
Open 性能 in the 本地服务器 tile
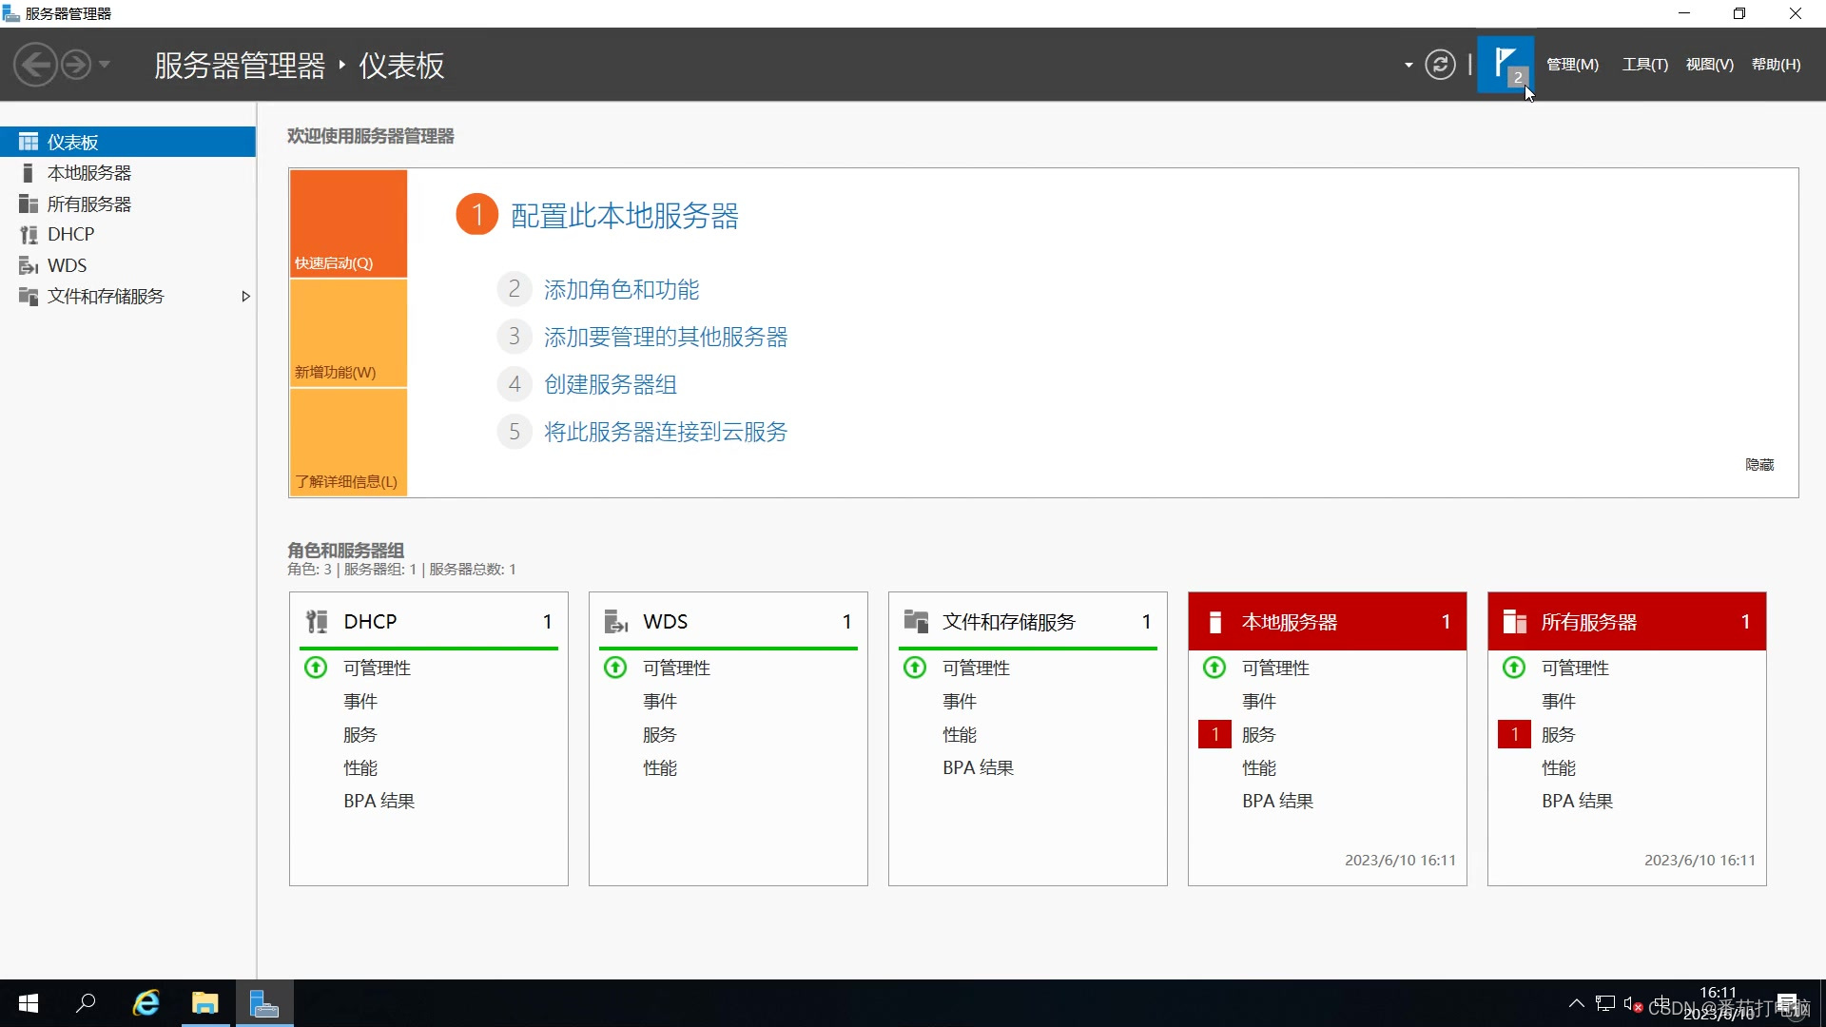(1259, 767)
